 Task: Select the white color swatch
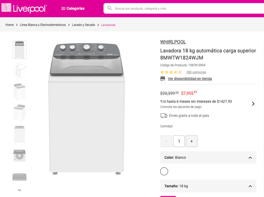(x=164, y=171)
